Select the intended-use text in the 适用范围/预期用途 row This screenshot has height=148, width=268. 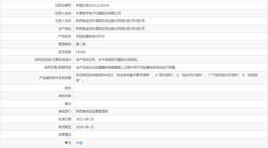126,67
